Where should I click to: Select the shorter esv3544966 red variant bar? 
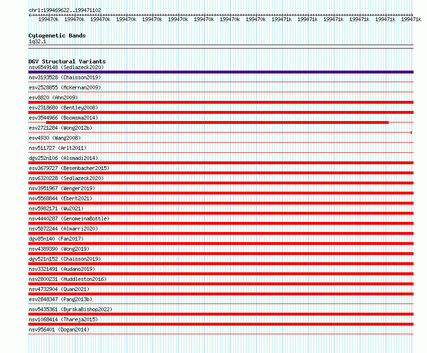tap(217, 122)
